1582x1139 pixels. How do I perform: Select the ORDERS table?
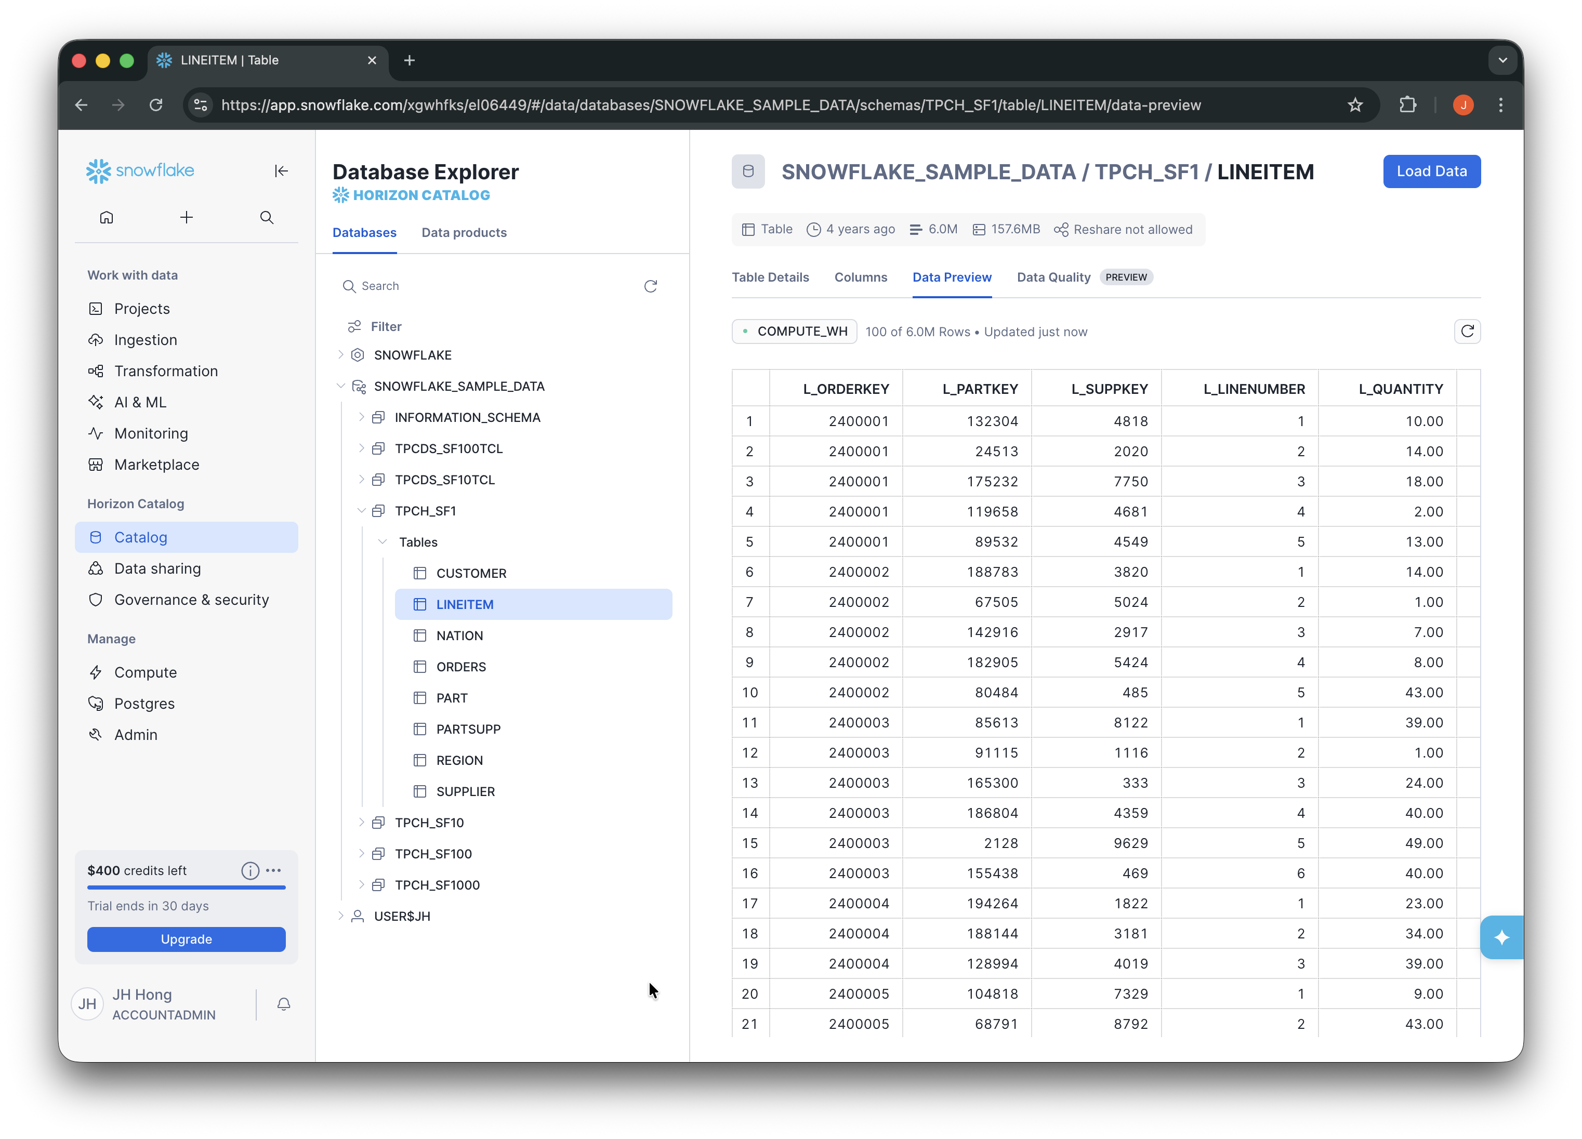coord(534,667)
